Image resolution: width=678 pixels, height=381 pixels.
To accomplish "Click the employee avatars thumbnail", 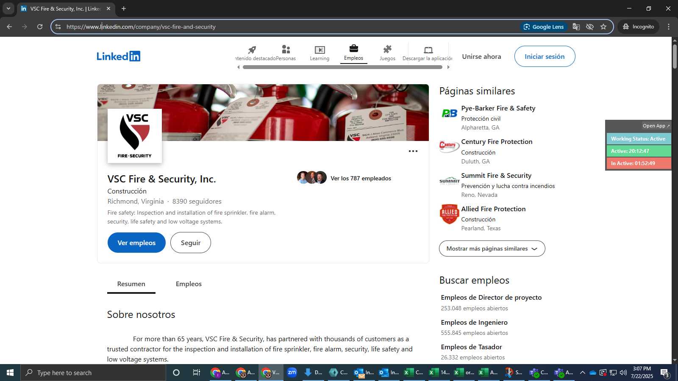I will (x=312, y=177).
